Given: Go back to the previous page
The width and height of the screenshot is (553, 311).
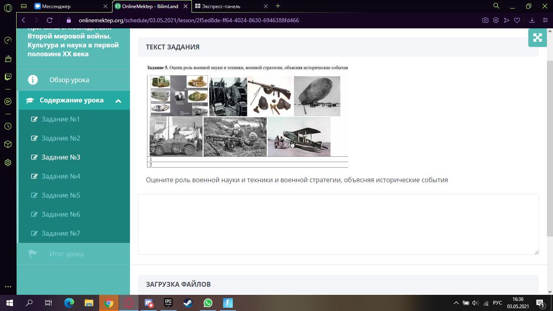Looking at the screenshot, I should click(23, 20).
